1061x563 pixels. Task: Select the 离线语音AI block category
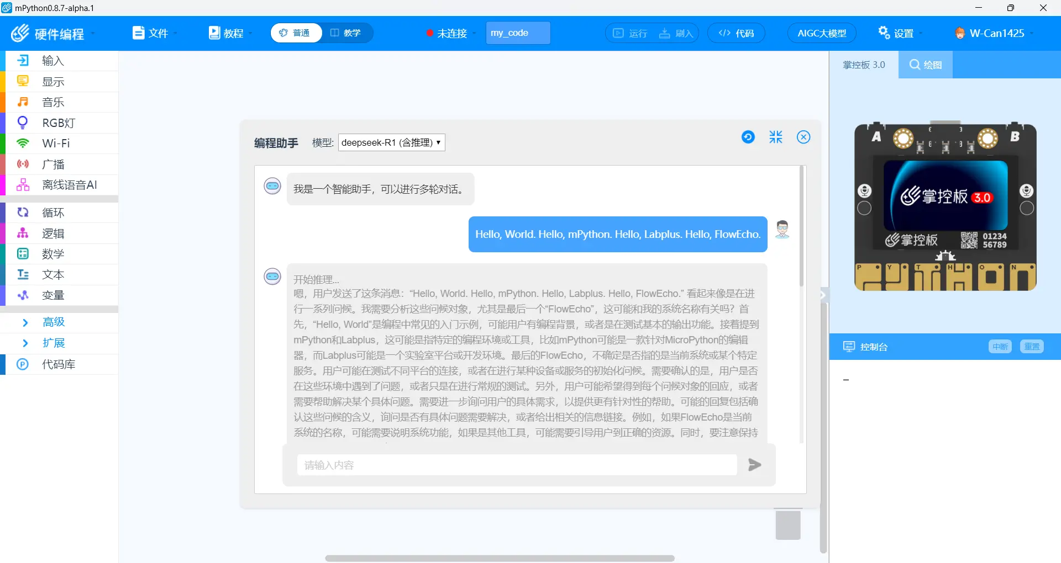[69, 185]
